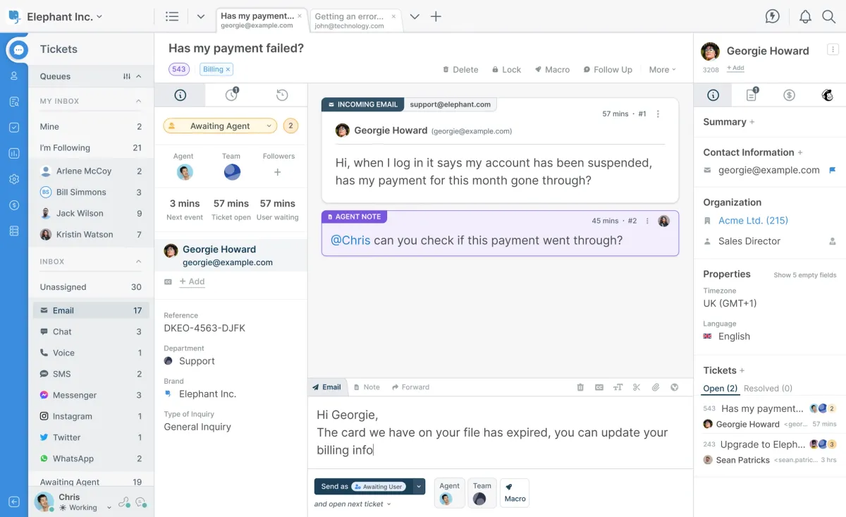Add CC recipients using the CC icon

coord(599,387)
